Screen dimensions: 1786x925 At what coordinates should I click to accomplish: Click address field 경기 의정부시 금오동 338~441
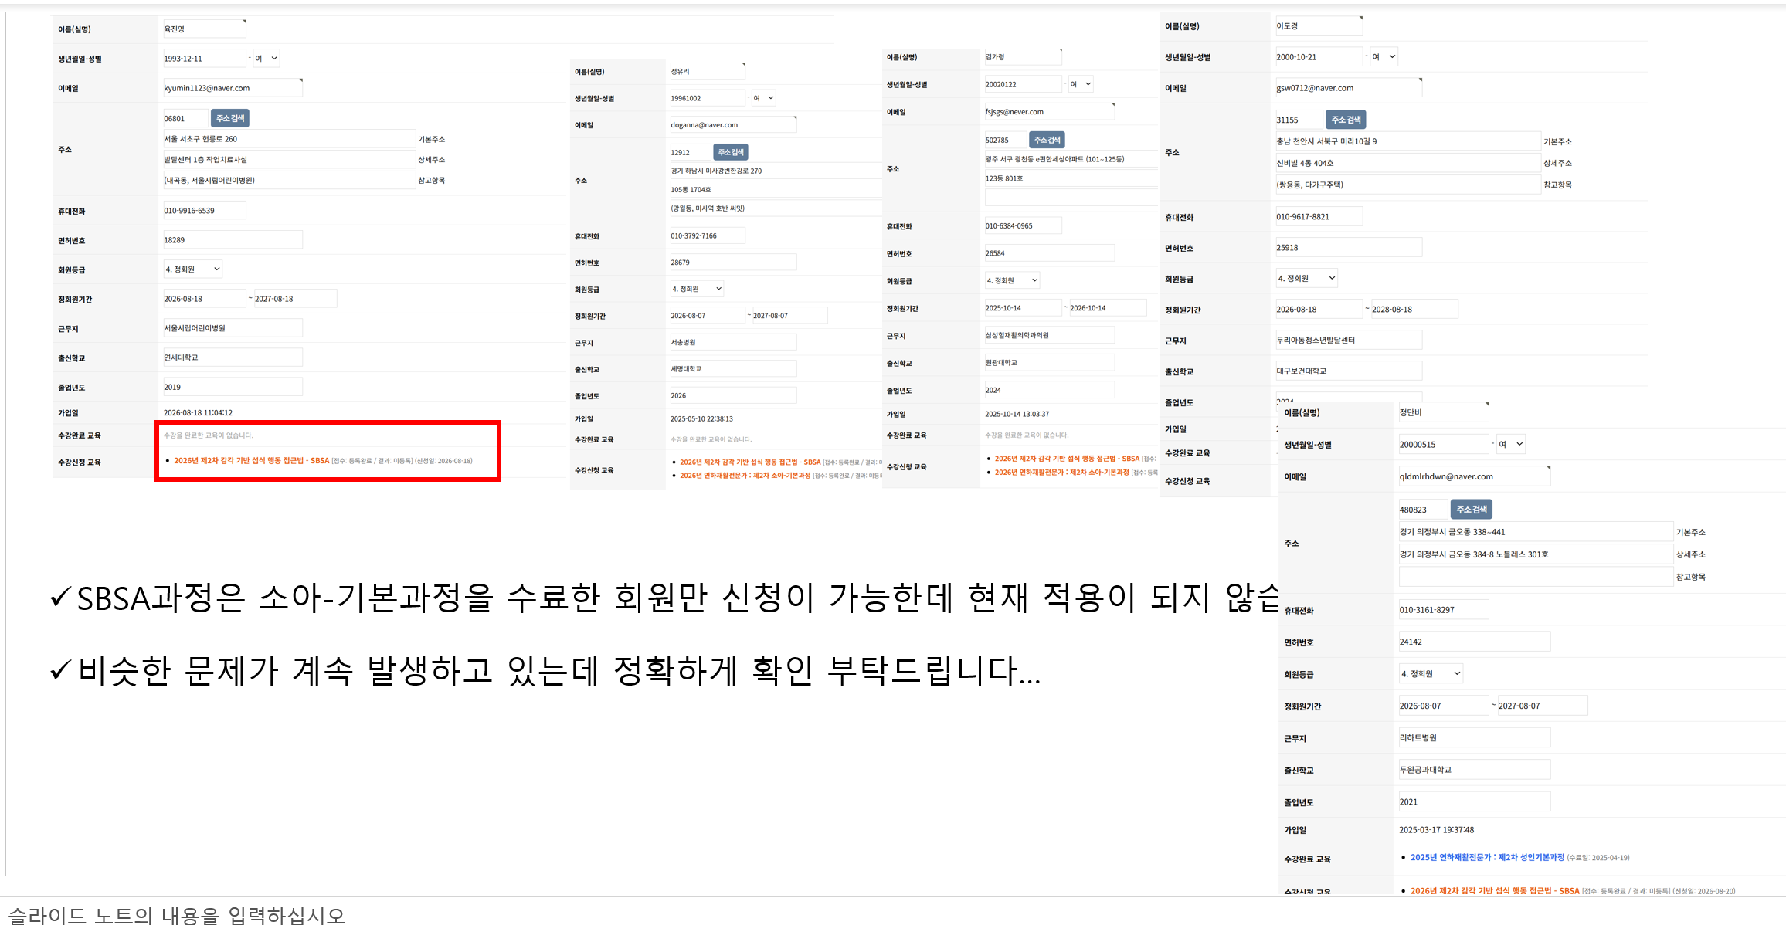1536,531
